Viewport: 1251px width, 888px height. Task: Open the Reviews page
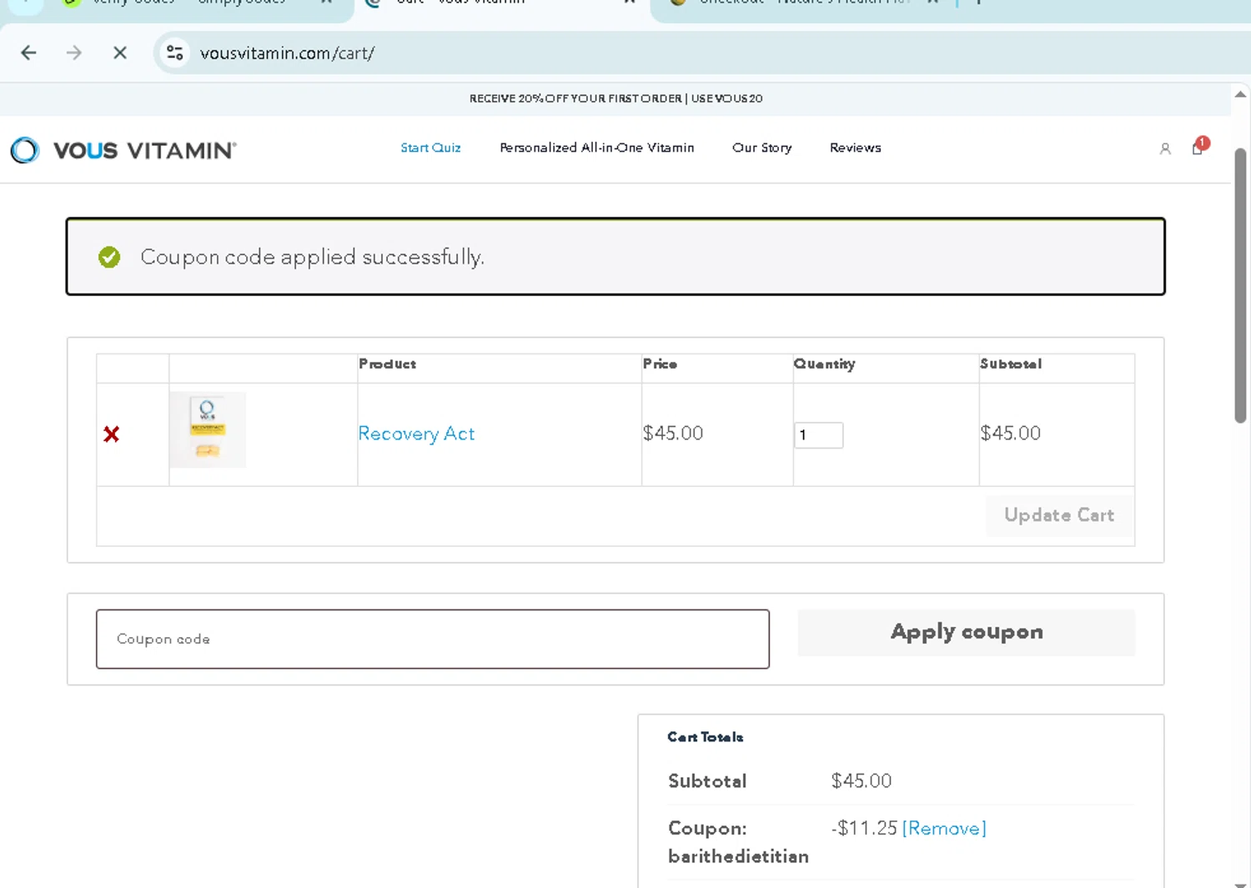[x=855, y=148]
